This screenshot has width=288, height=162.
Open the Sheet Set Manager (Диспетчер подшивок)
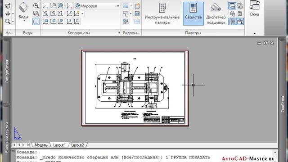pyautogui.click(x=216, y=13)
